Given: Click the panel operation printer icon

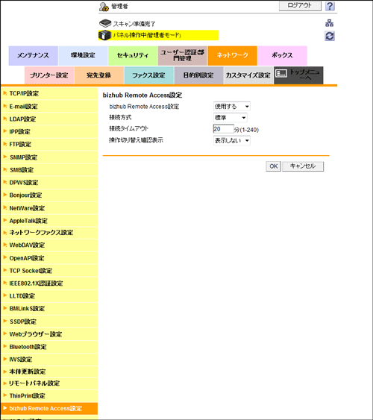Looking at the screenshot, I should [x=104, y=35].
